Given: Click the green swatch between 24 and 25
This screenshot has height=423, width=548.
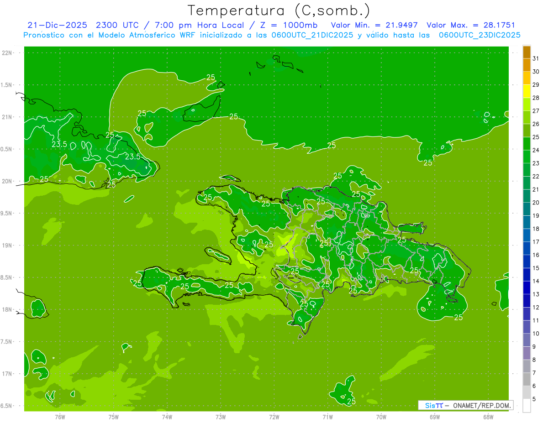Looking at the screenshot, I should (527, 144).
